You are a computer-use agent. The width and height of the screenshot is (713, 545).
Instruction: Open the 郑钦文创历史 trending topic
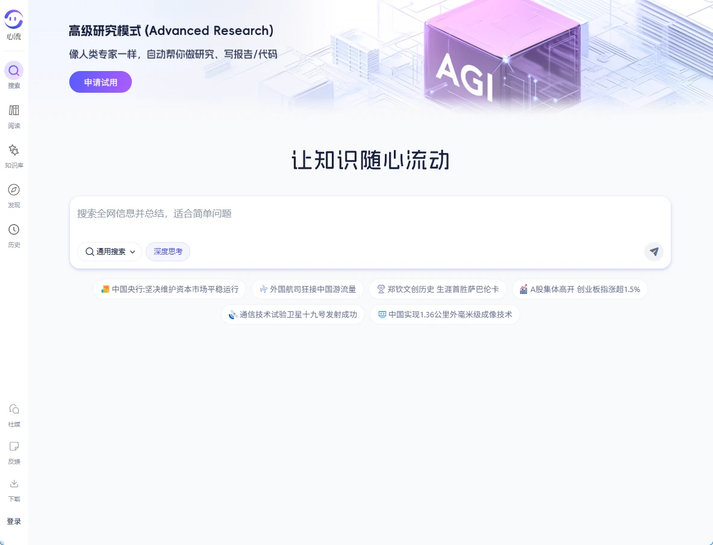click(438, 289)
